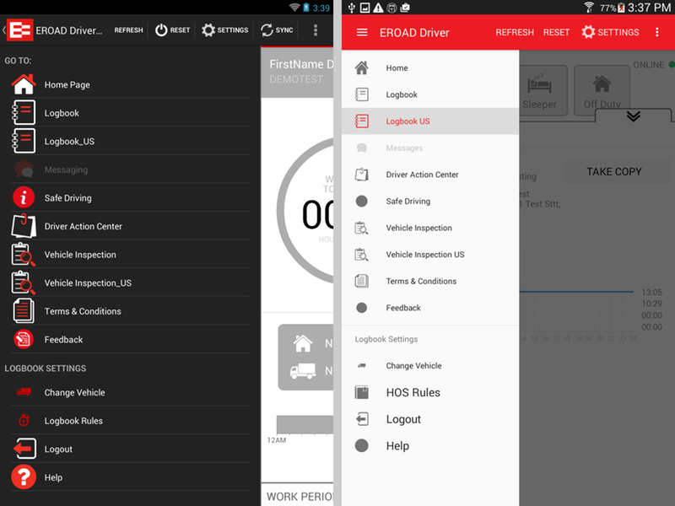Click the EROAD Driver title in red toolbar
The height and width of the screenshot is (506, 675).
point(414,33)
